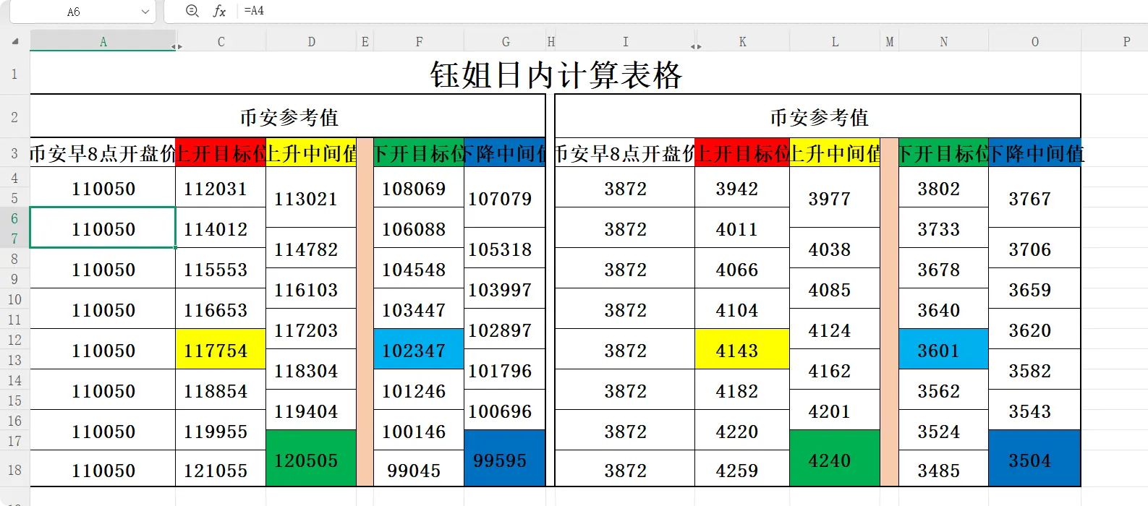Select column N header
The image size is (1148, 506).
point(943,42)
